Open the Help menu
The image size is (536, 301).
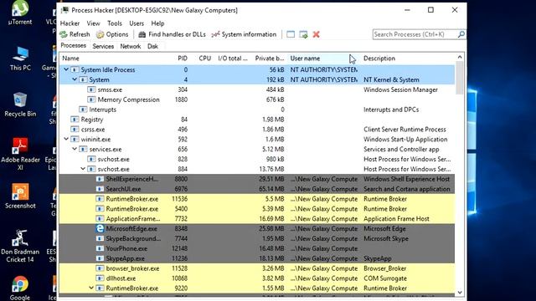157,23
